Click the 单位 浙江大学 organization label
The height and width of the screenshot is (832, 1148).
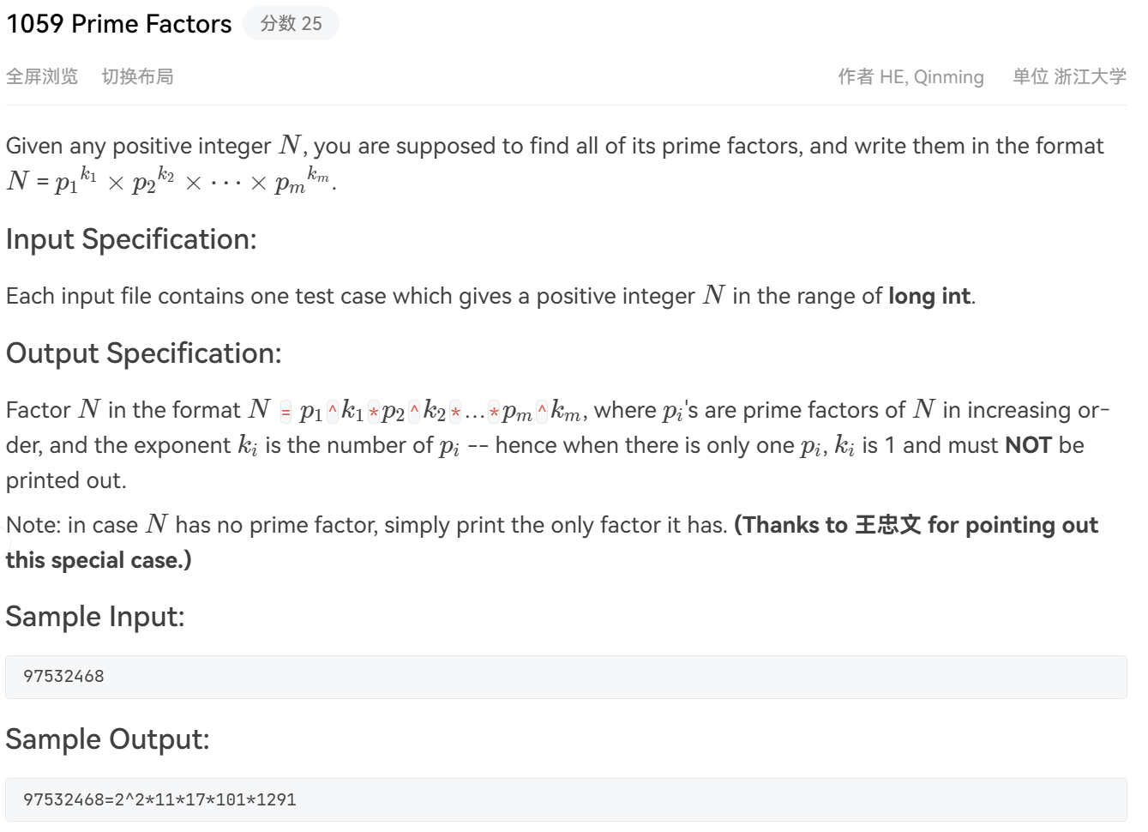click(1069, 76)
